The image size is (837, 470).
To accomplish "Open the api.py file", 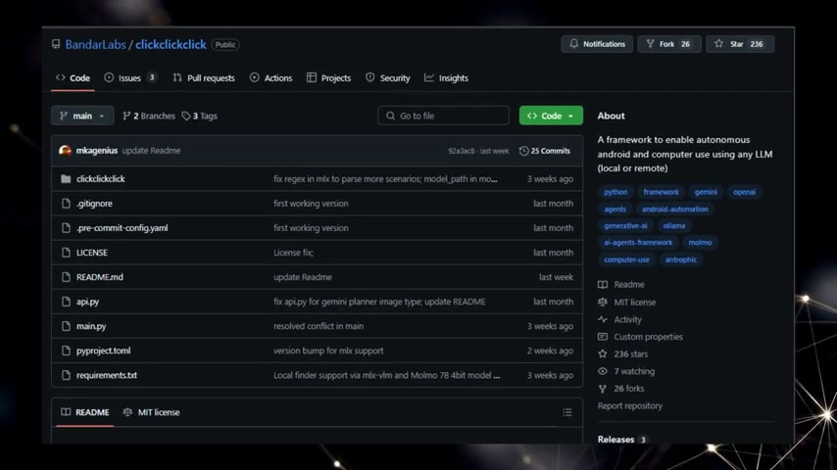I will 87,302.
